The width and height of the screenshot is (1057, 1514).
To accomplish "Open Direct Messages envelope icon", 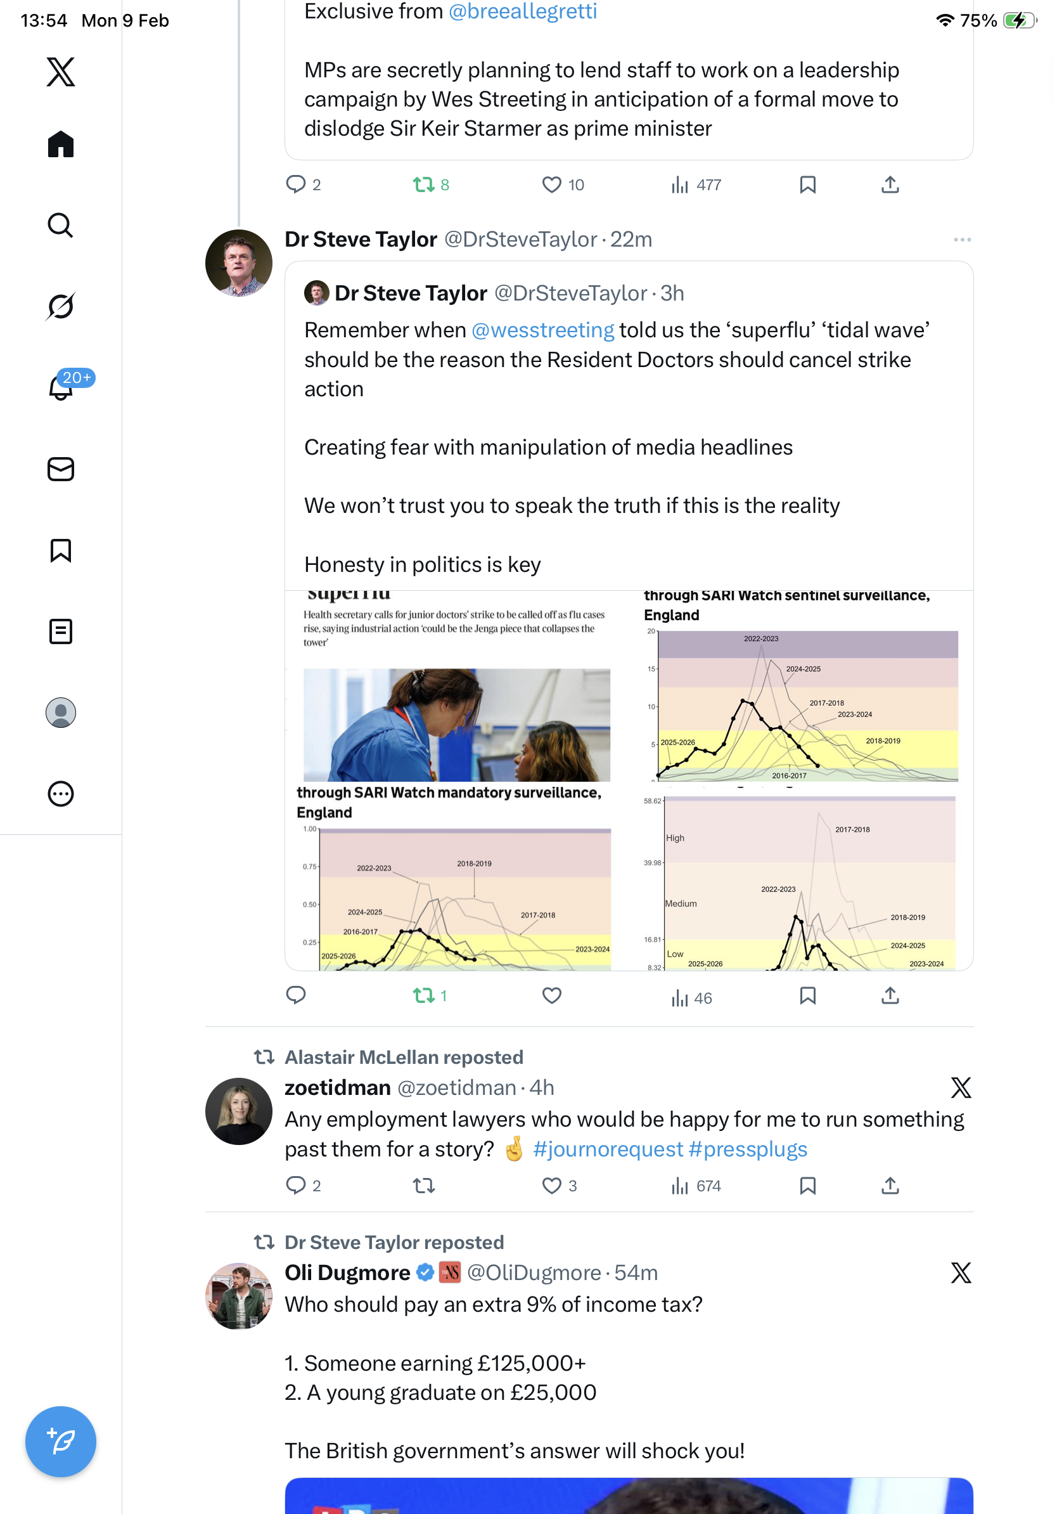I will point(61,469).
